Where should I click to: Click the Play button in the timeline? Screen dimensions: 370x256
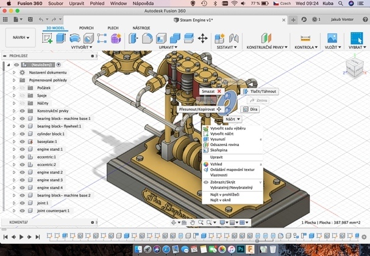(x=21, y=237)
